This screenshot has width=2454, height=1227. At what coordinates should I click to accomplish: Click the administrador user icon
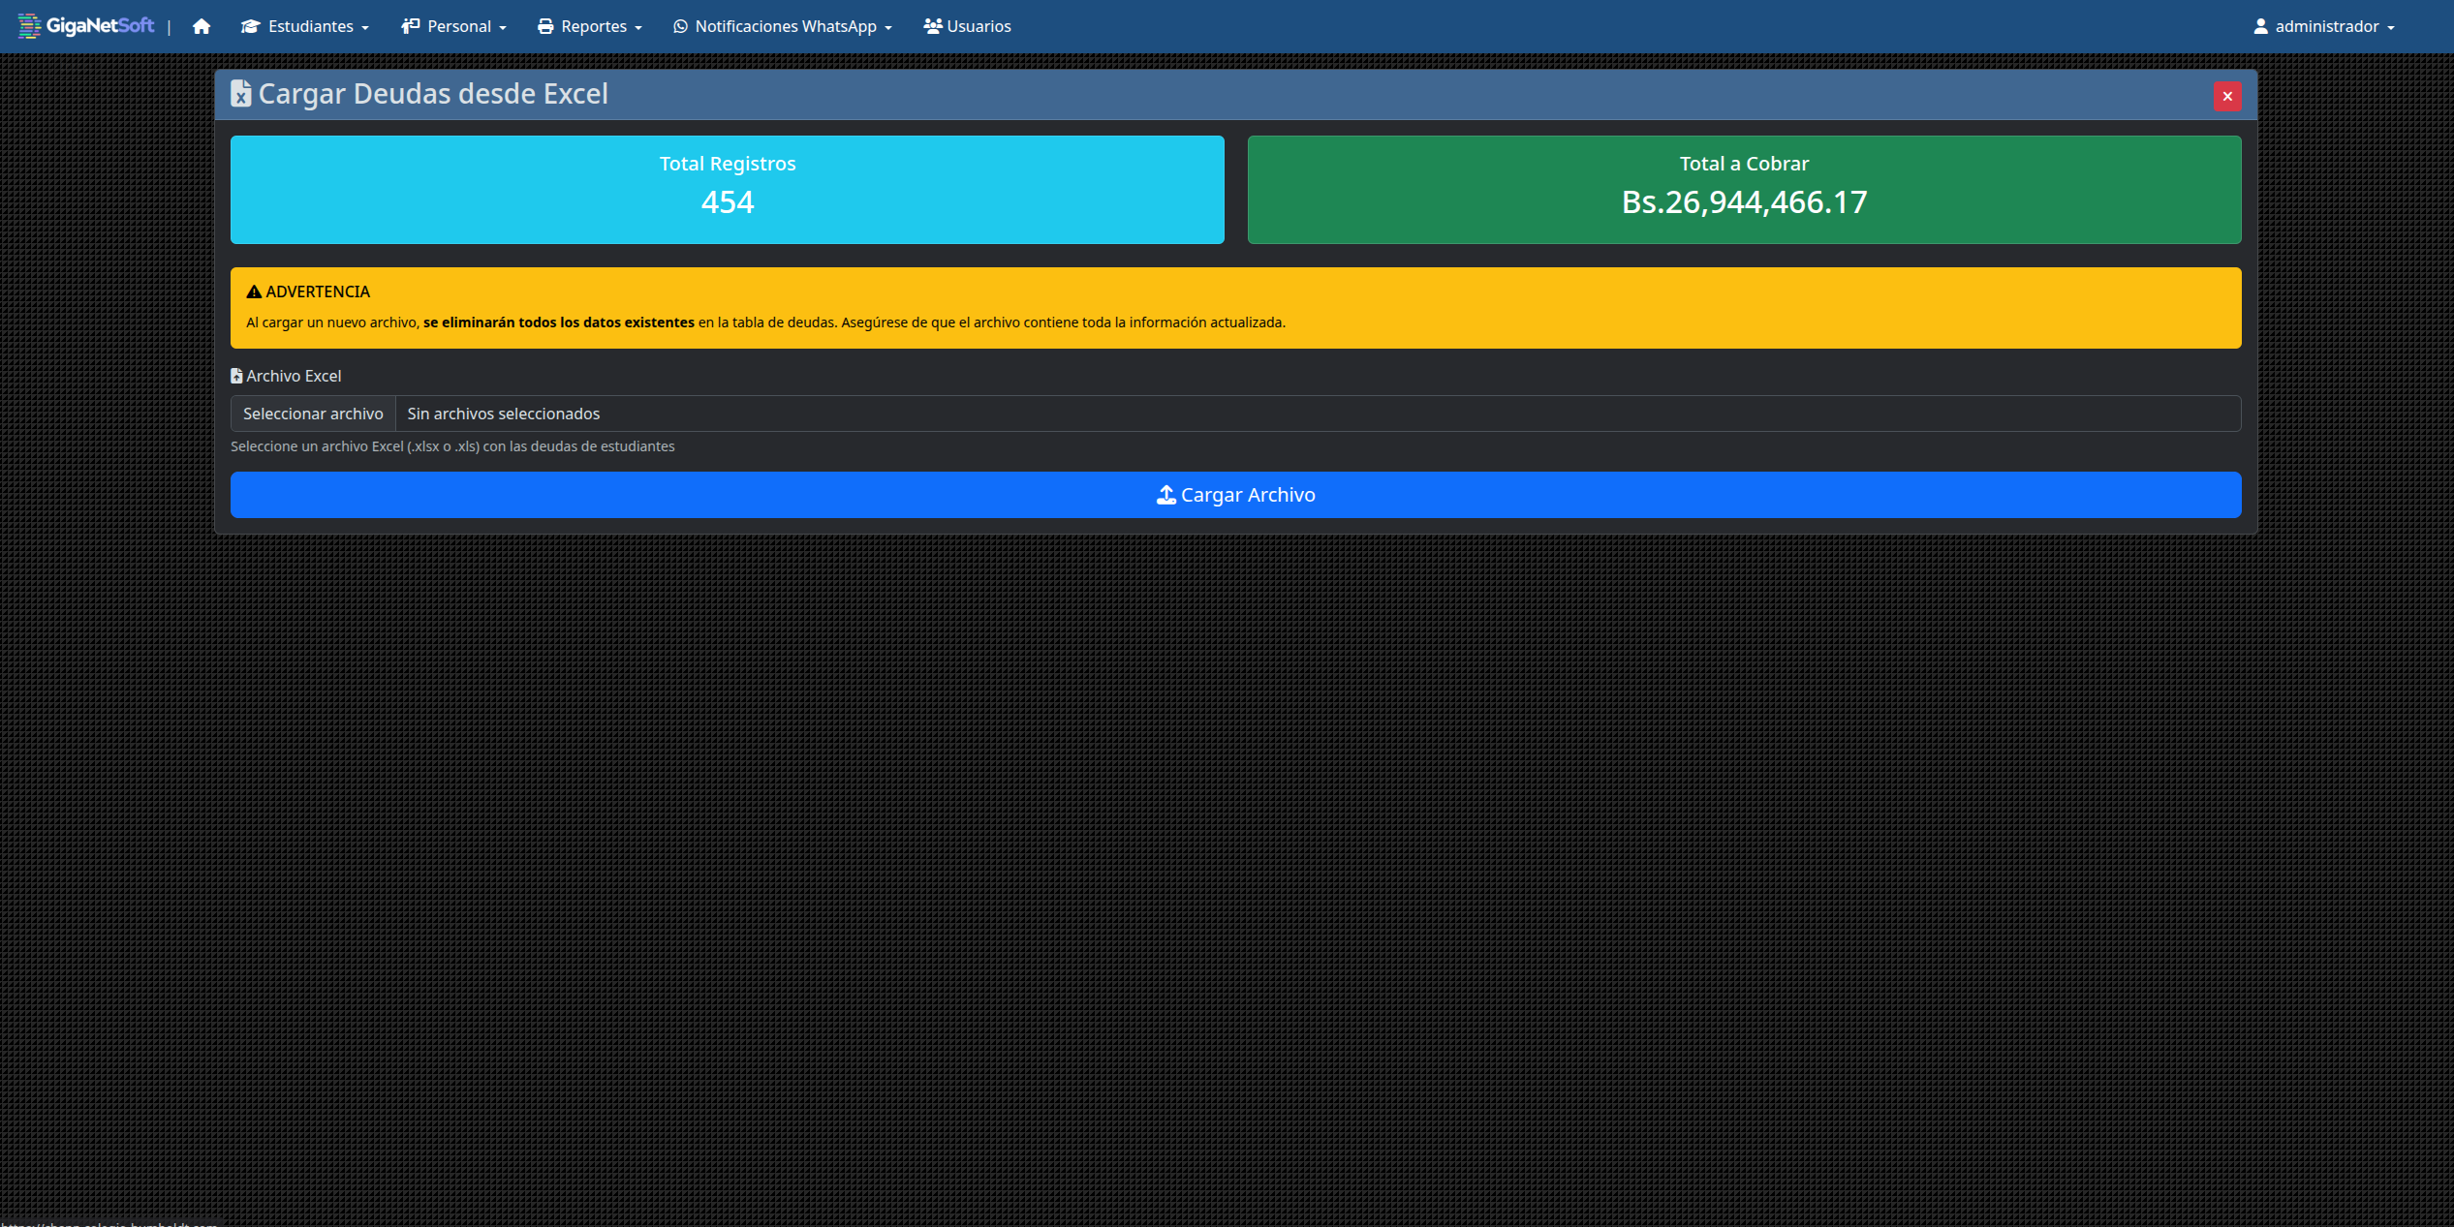point(2260,26)
